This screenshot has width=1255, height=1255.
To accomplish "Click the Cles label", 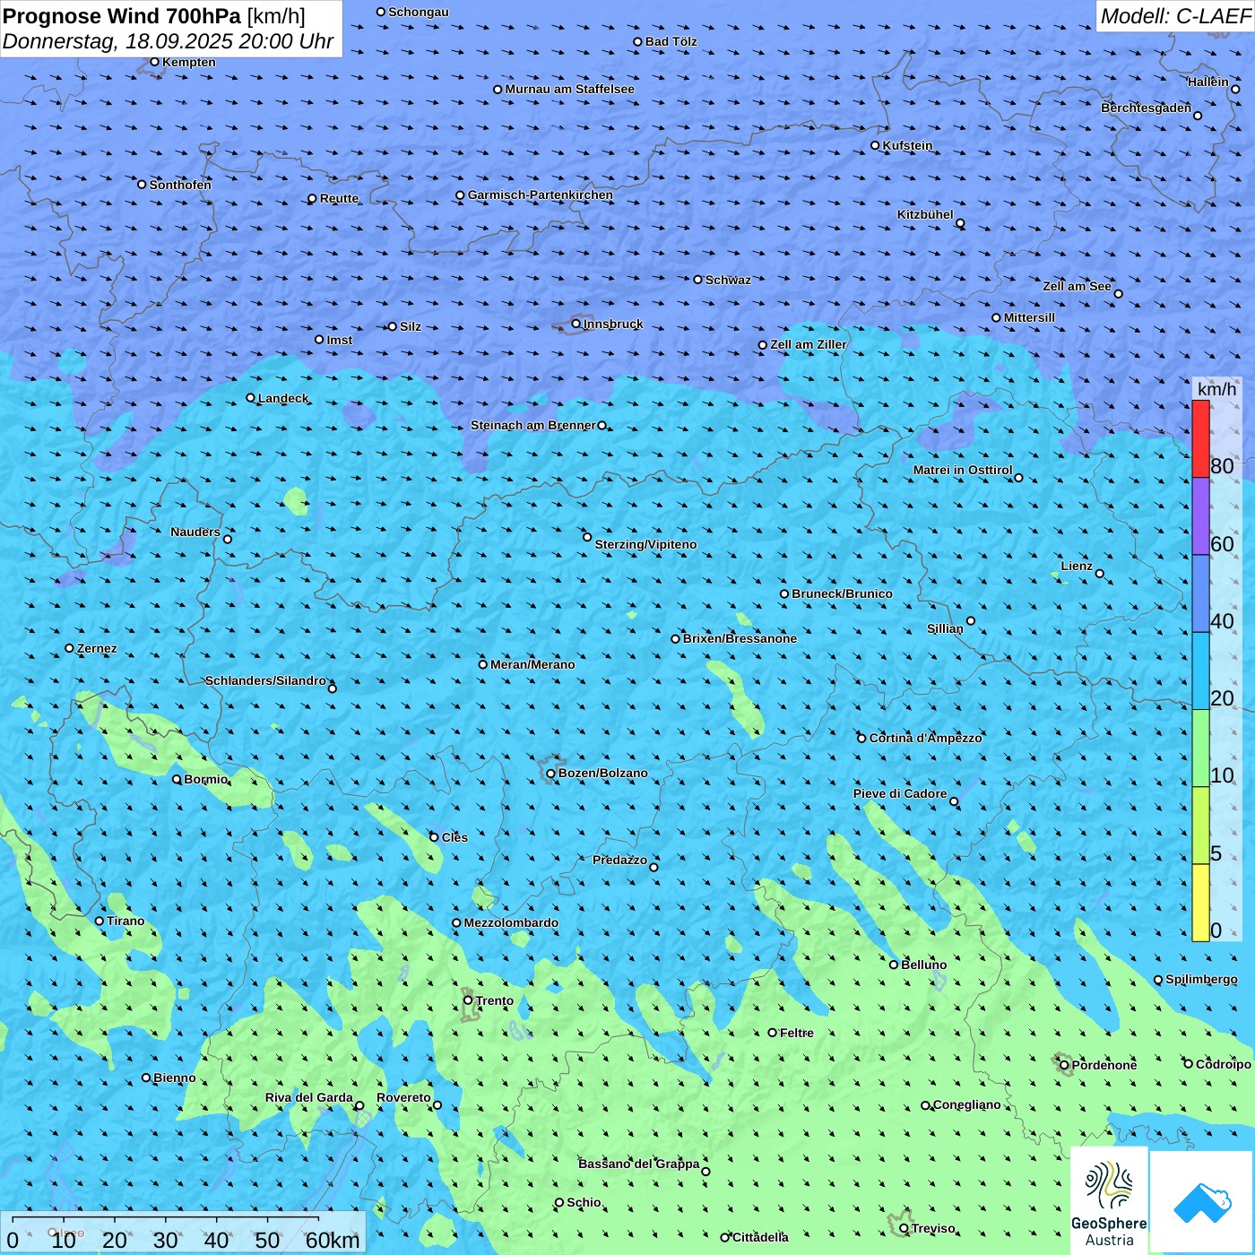I will 455,837.
